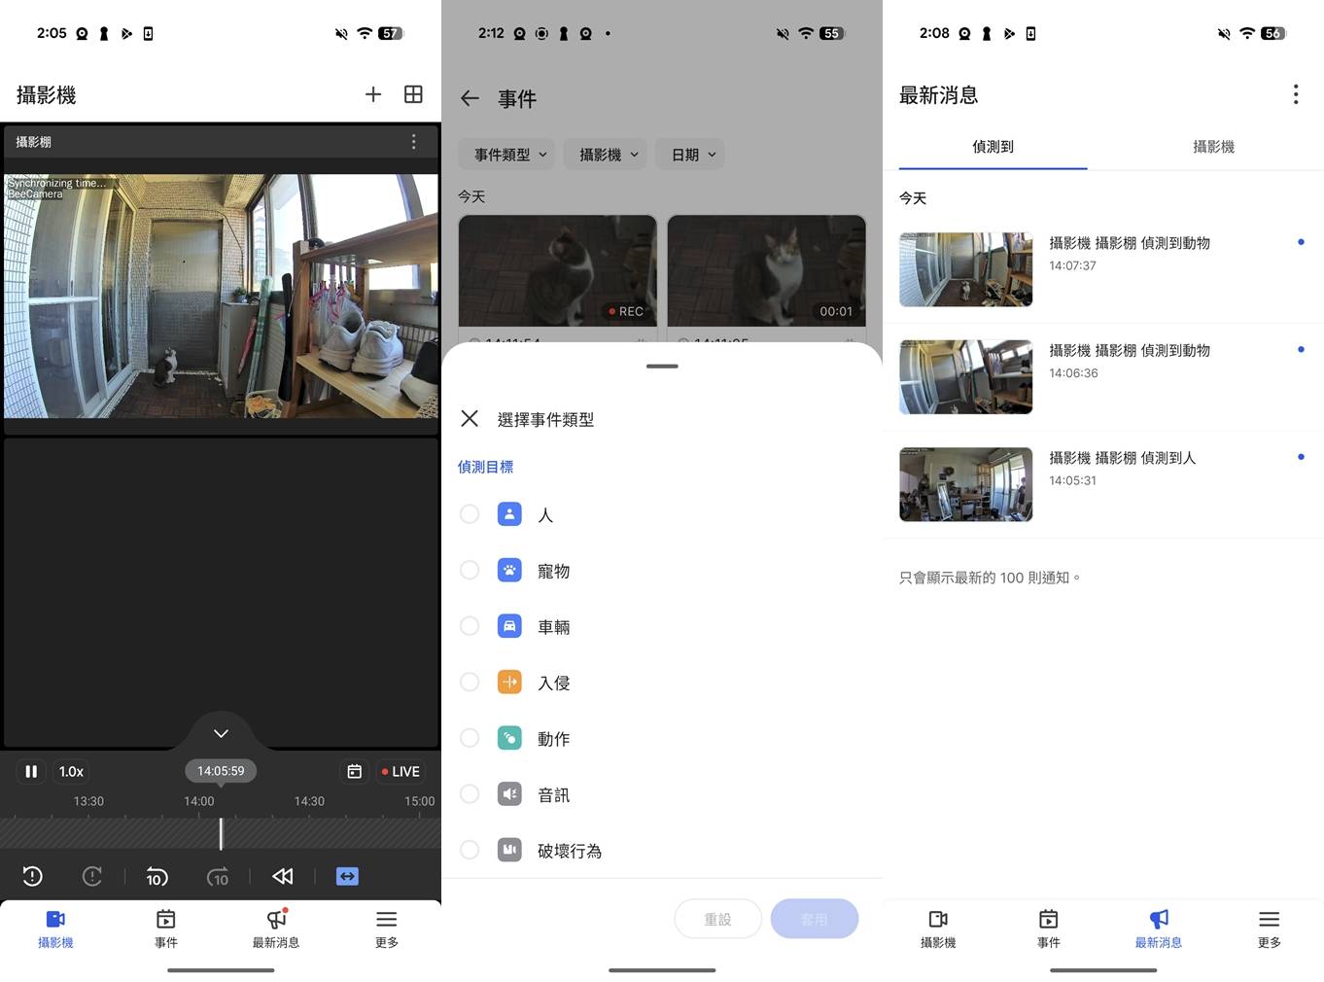1324x982 pixels.
Task: Select the 寵物 detection target radio button
Action: coord(470,570)
